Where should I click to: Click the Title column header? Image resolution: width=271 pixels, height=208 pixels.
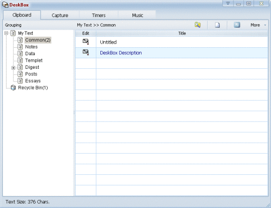pyautogui.click(x=182, y=33)
